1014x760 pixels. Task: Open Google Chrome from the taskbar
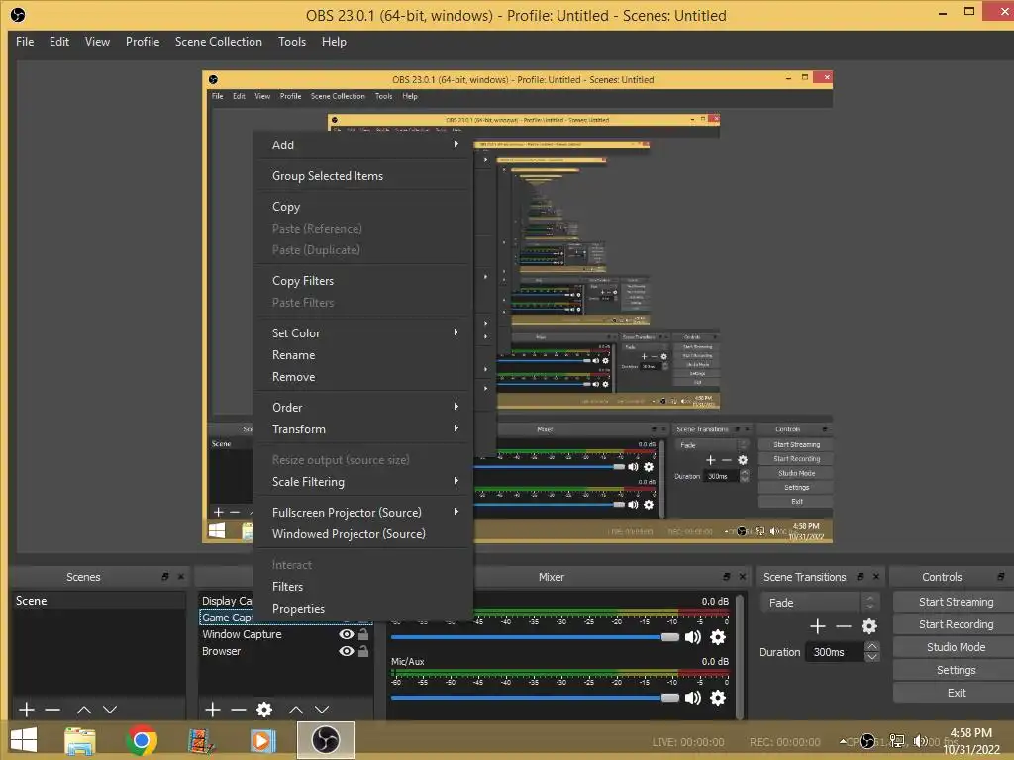click(141, 740)
